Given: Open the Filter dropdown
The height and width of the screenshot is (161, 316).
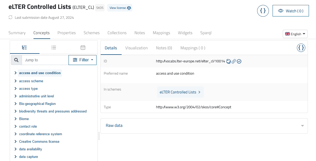Looking at the screenshot, I should coord(82,60).
